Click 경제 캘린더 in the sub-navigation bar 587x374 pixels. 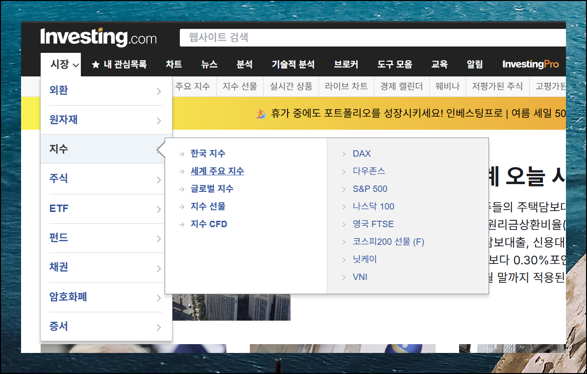coord(402,86)
